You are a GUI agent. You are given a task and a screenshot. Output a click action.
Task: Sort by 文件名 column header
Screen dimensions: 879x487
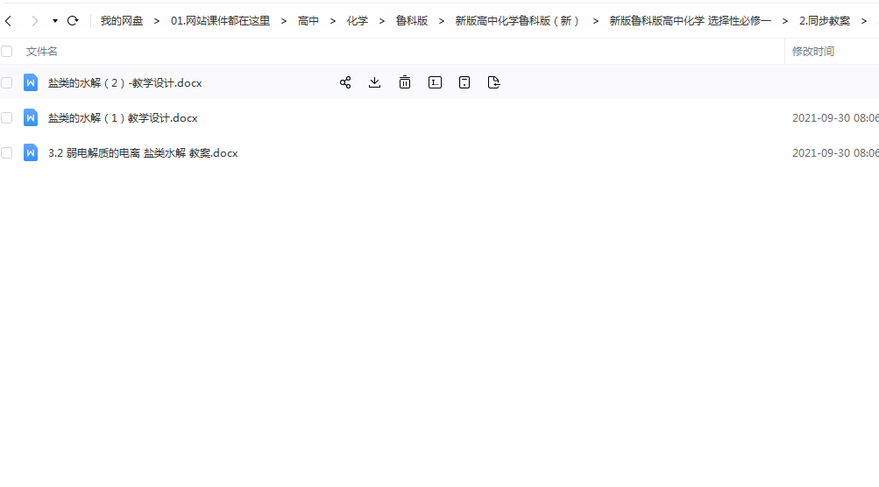click(x=41, y=52)
